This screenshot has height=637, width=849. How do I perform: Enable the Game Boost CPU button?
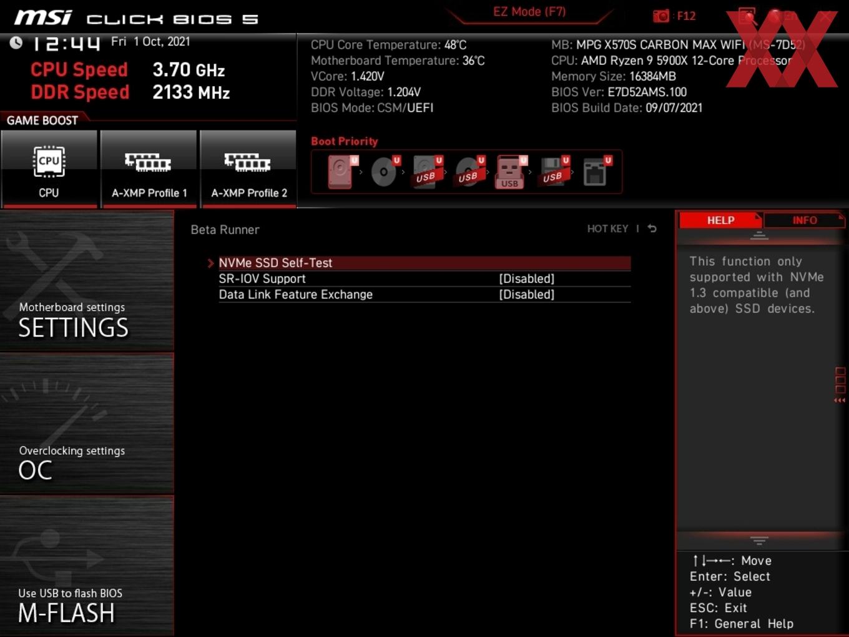click(x=49, y=169)
